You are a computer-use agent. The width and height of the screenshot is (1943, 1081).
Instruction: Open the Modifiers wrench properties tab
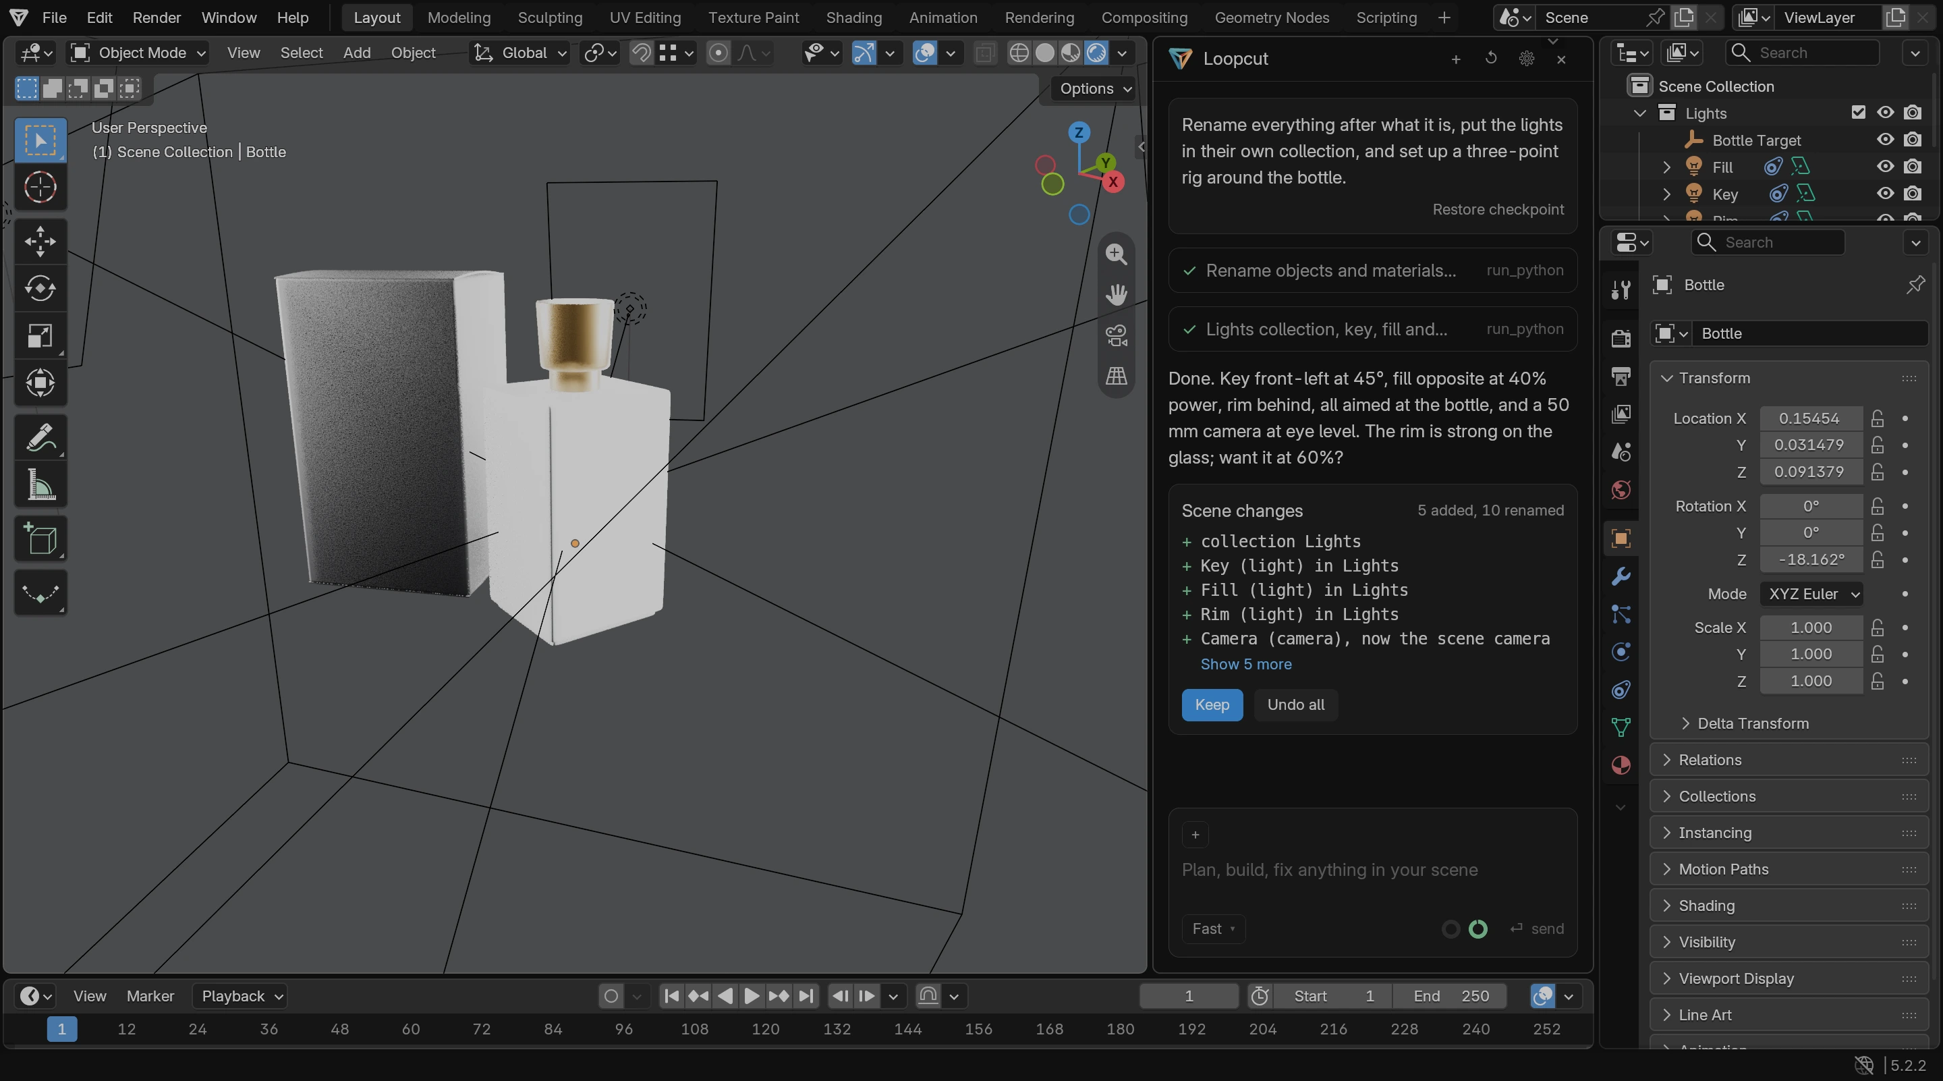point(1621,576)
